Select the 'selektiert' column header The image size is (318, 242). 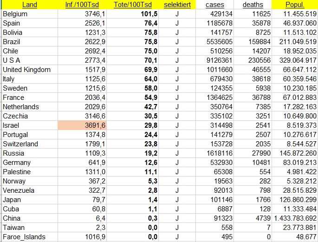pyautogui.click(x=177, y=5)
